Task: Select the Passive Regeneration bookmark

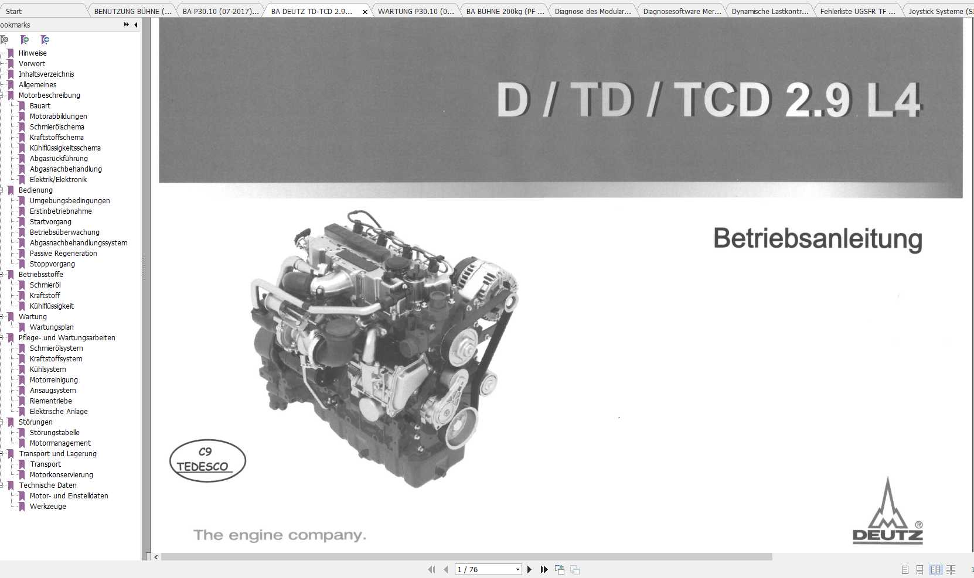Action: tap(63, 253)
